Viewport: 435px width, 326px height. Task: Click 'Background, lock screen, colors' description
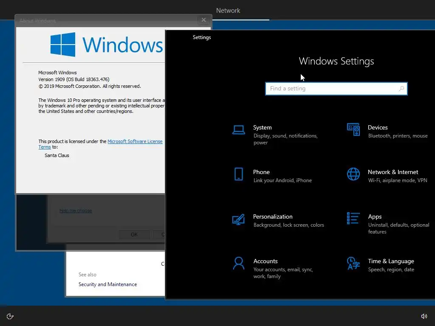coord(288,225)
